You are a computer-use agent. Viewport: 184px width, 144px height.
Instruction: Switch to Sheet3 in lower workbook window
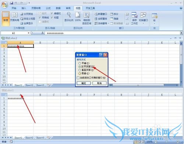(x=40, y=138)
